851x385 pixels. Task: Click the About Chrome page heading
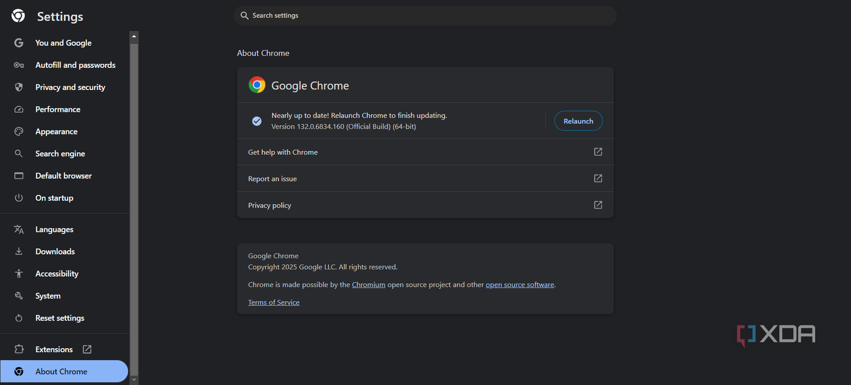click(x=263, y=53)
